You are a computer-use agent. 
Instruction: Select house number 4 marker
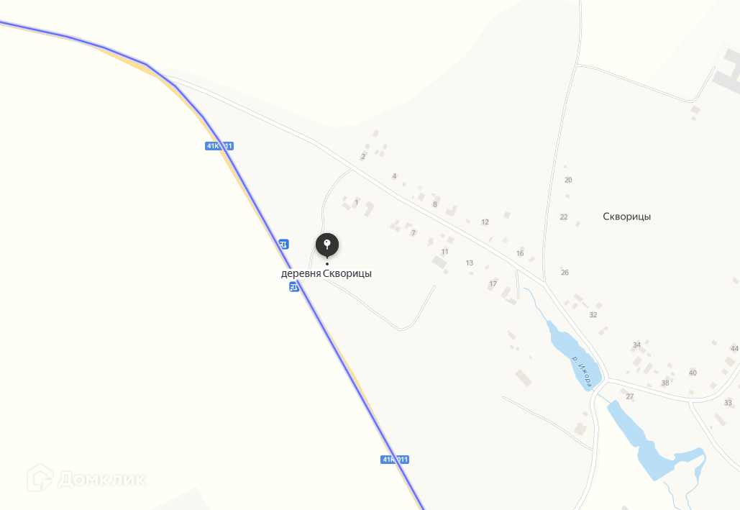click(394, 176)
